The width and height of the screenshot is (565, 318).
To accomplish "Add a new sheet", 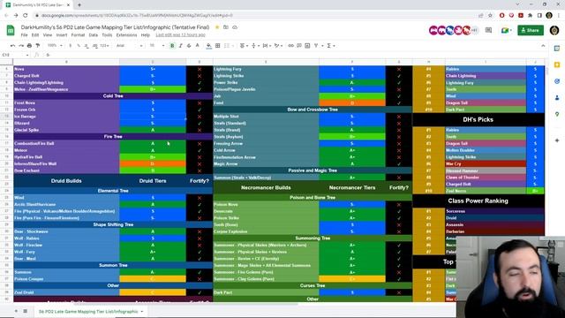I will click(x=16, y=311).
